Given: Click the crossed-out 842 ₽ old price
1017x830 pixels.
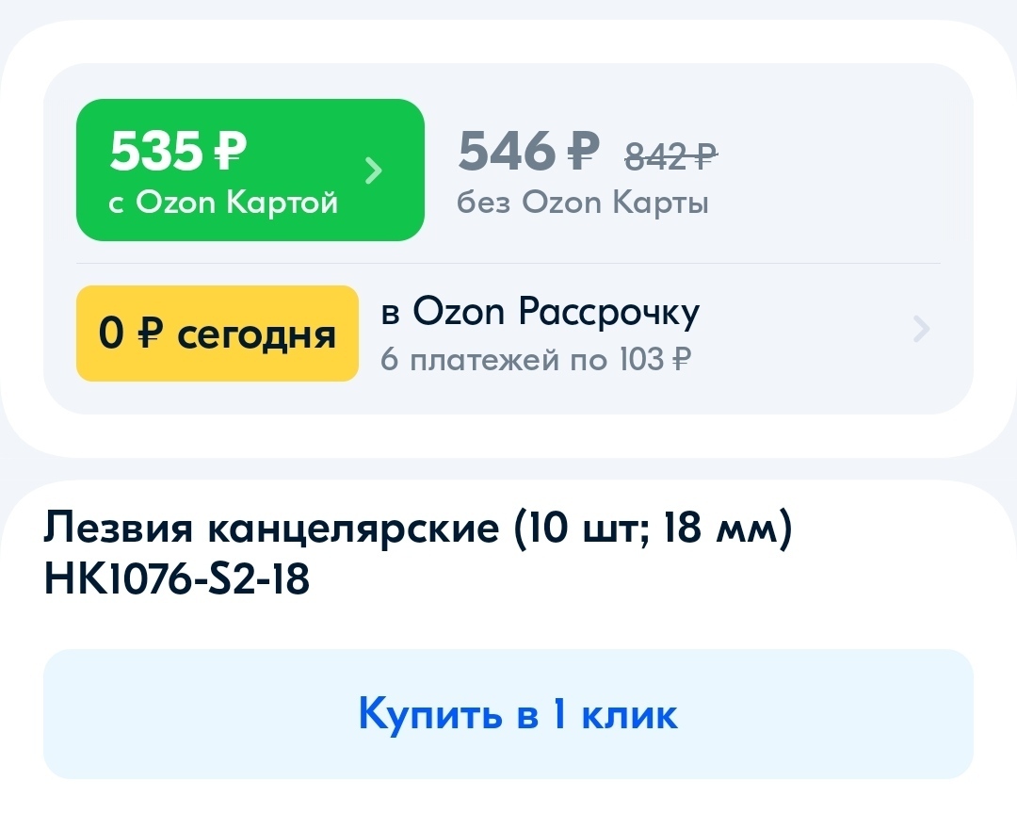Looking at the screenshot, I should 670,156.
